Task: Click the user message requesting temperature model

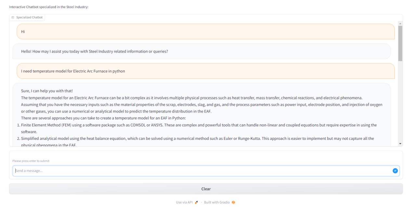Action: (206, 71)
